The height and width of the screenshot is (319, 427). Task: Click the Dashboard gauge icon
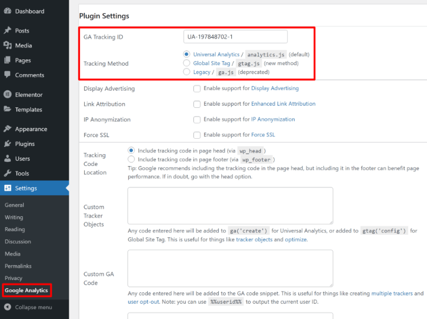[7, 11]
